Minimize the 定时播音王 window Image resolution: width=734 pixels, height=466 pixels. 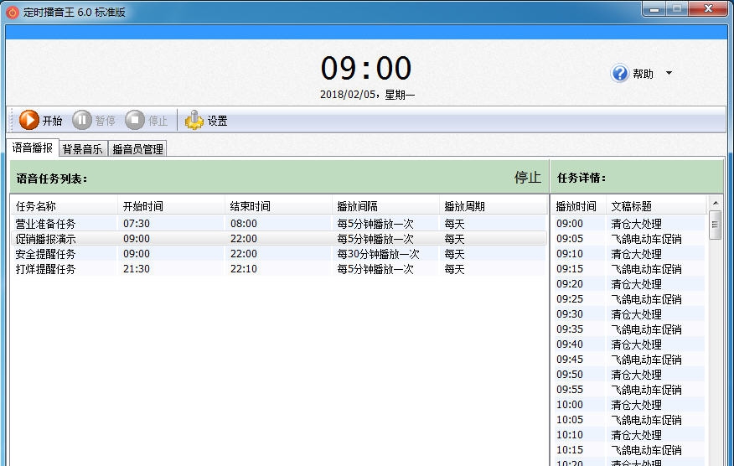point(654,8)
